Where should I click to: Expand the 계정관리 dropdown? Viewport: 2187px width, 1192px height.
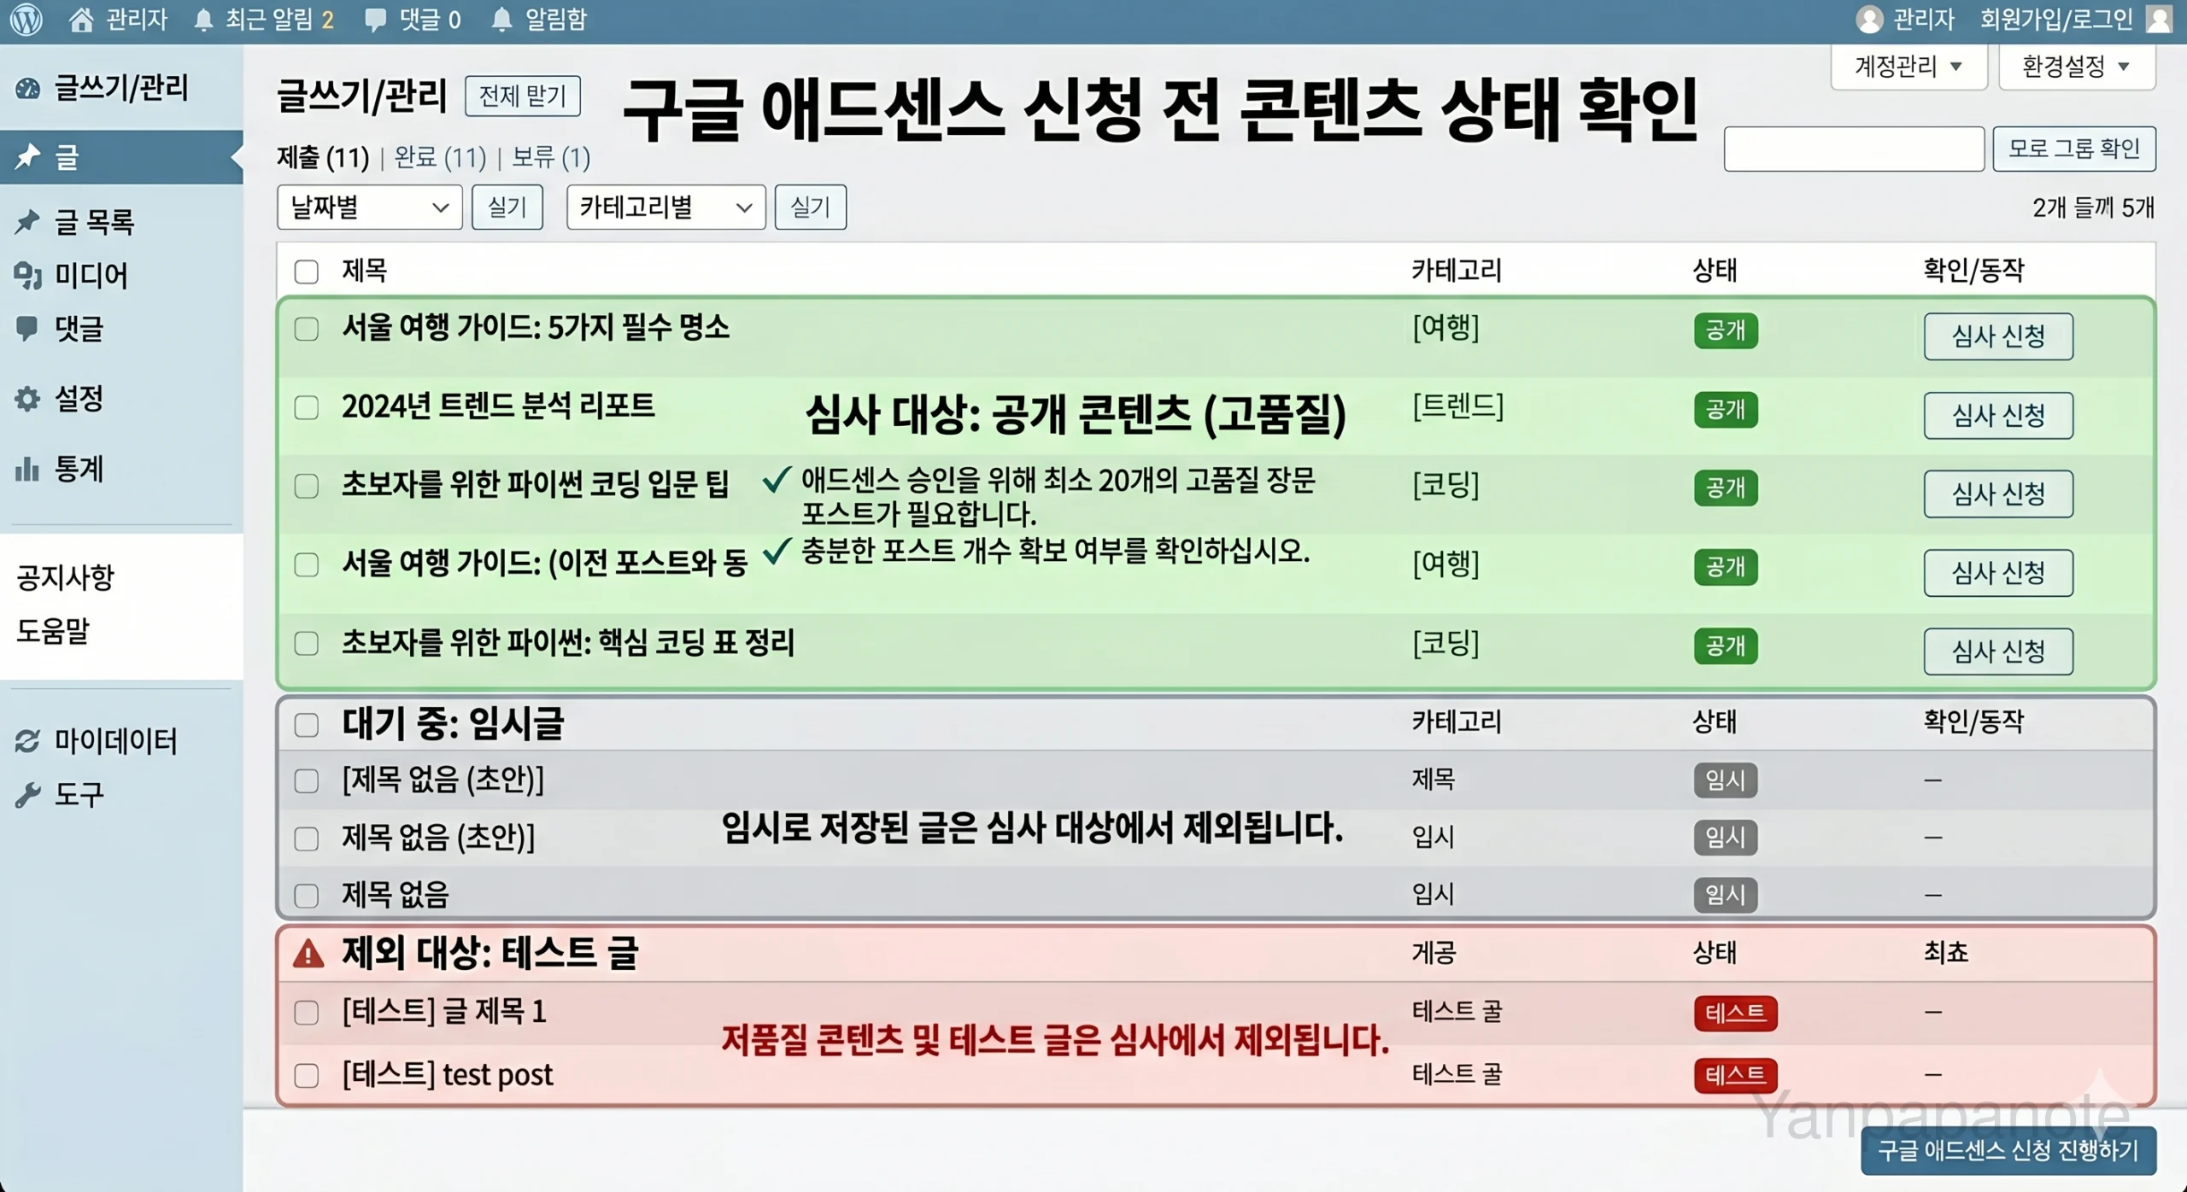tap(1908, 67)
